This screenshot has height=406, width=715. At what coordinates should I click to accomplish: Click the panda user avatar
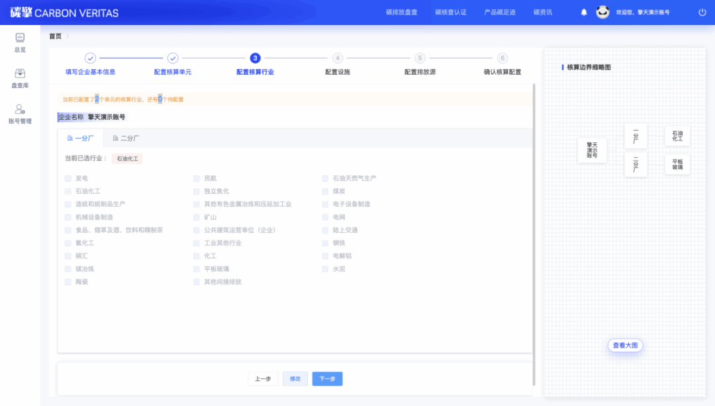point(602,12)
